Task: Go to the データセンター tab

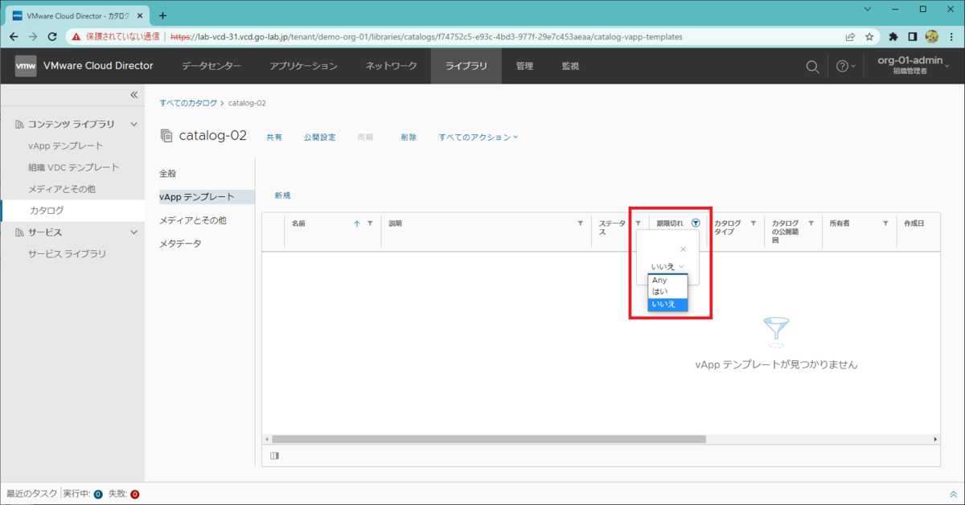Action: click(210, 66)
